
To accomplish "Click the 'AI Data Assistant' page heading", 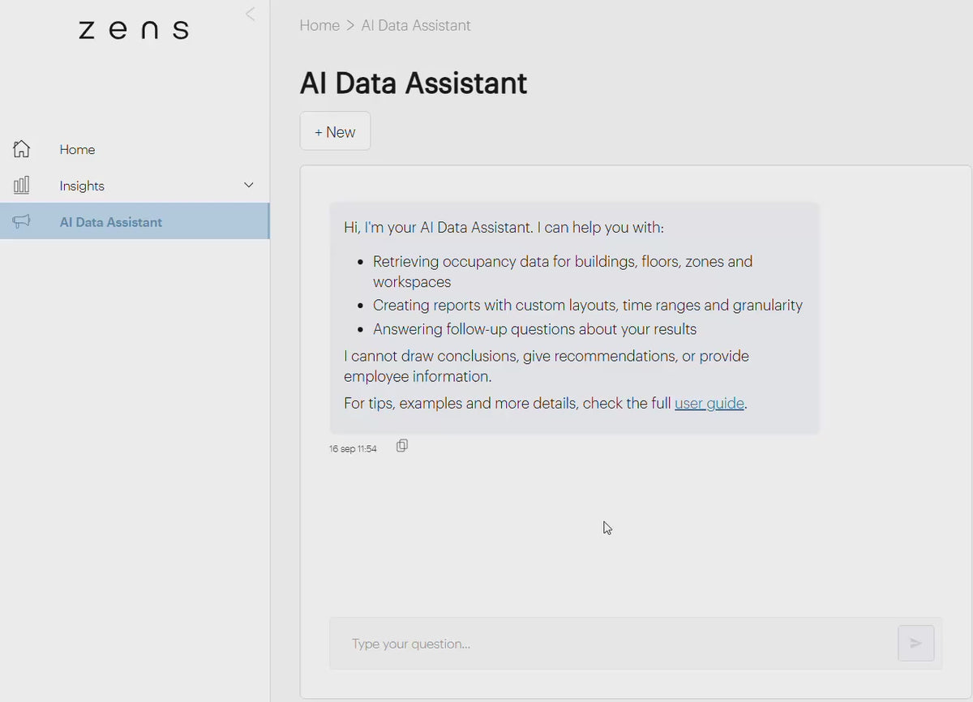I will [414, 83].
